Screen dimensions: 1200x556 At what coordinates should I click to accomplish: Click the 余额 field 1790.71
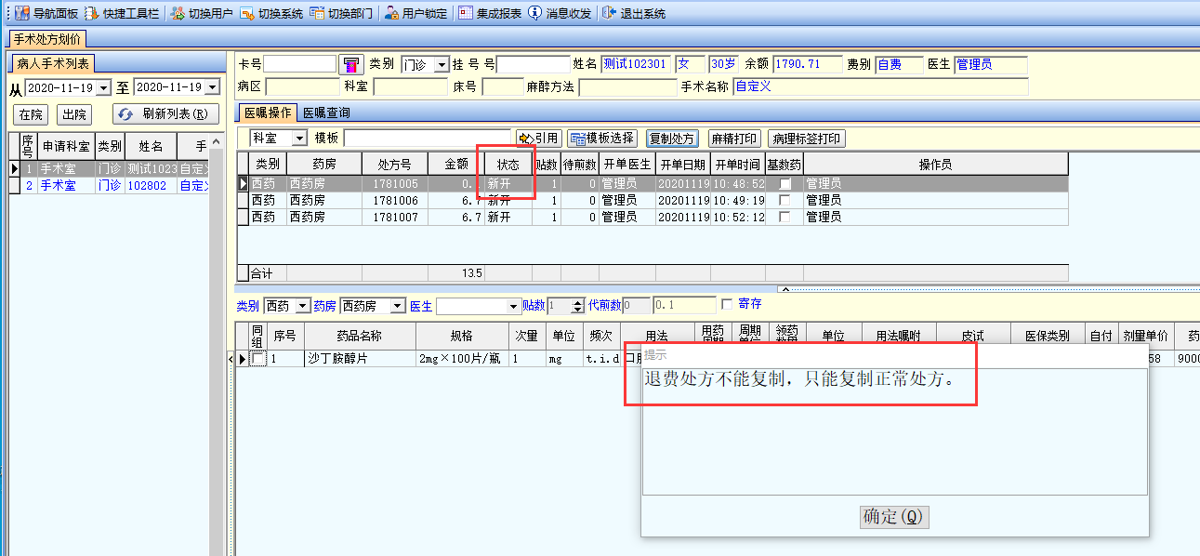pos(806,64)
